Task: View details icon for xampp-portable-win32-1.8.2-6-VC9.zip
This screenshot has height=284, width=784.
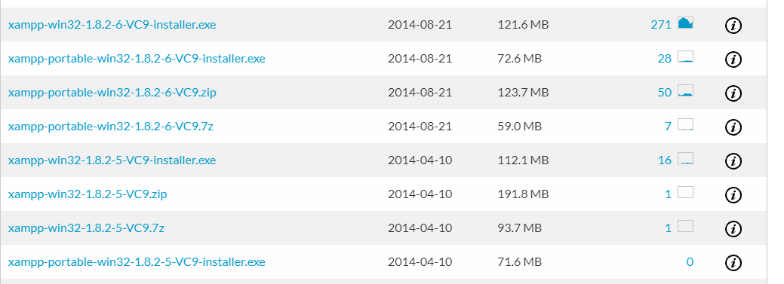Action: click(x=733, y=93)
